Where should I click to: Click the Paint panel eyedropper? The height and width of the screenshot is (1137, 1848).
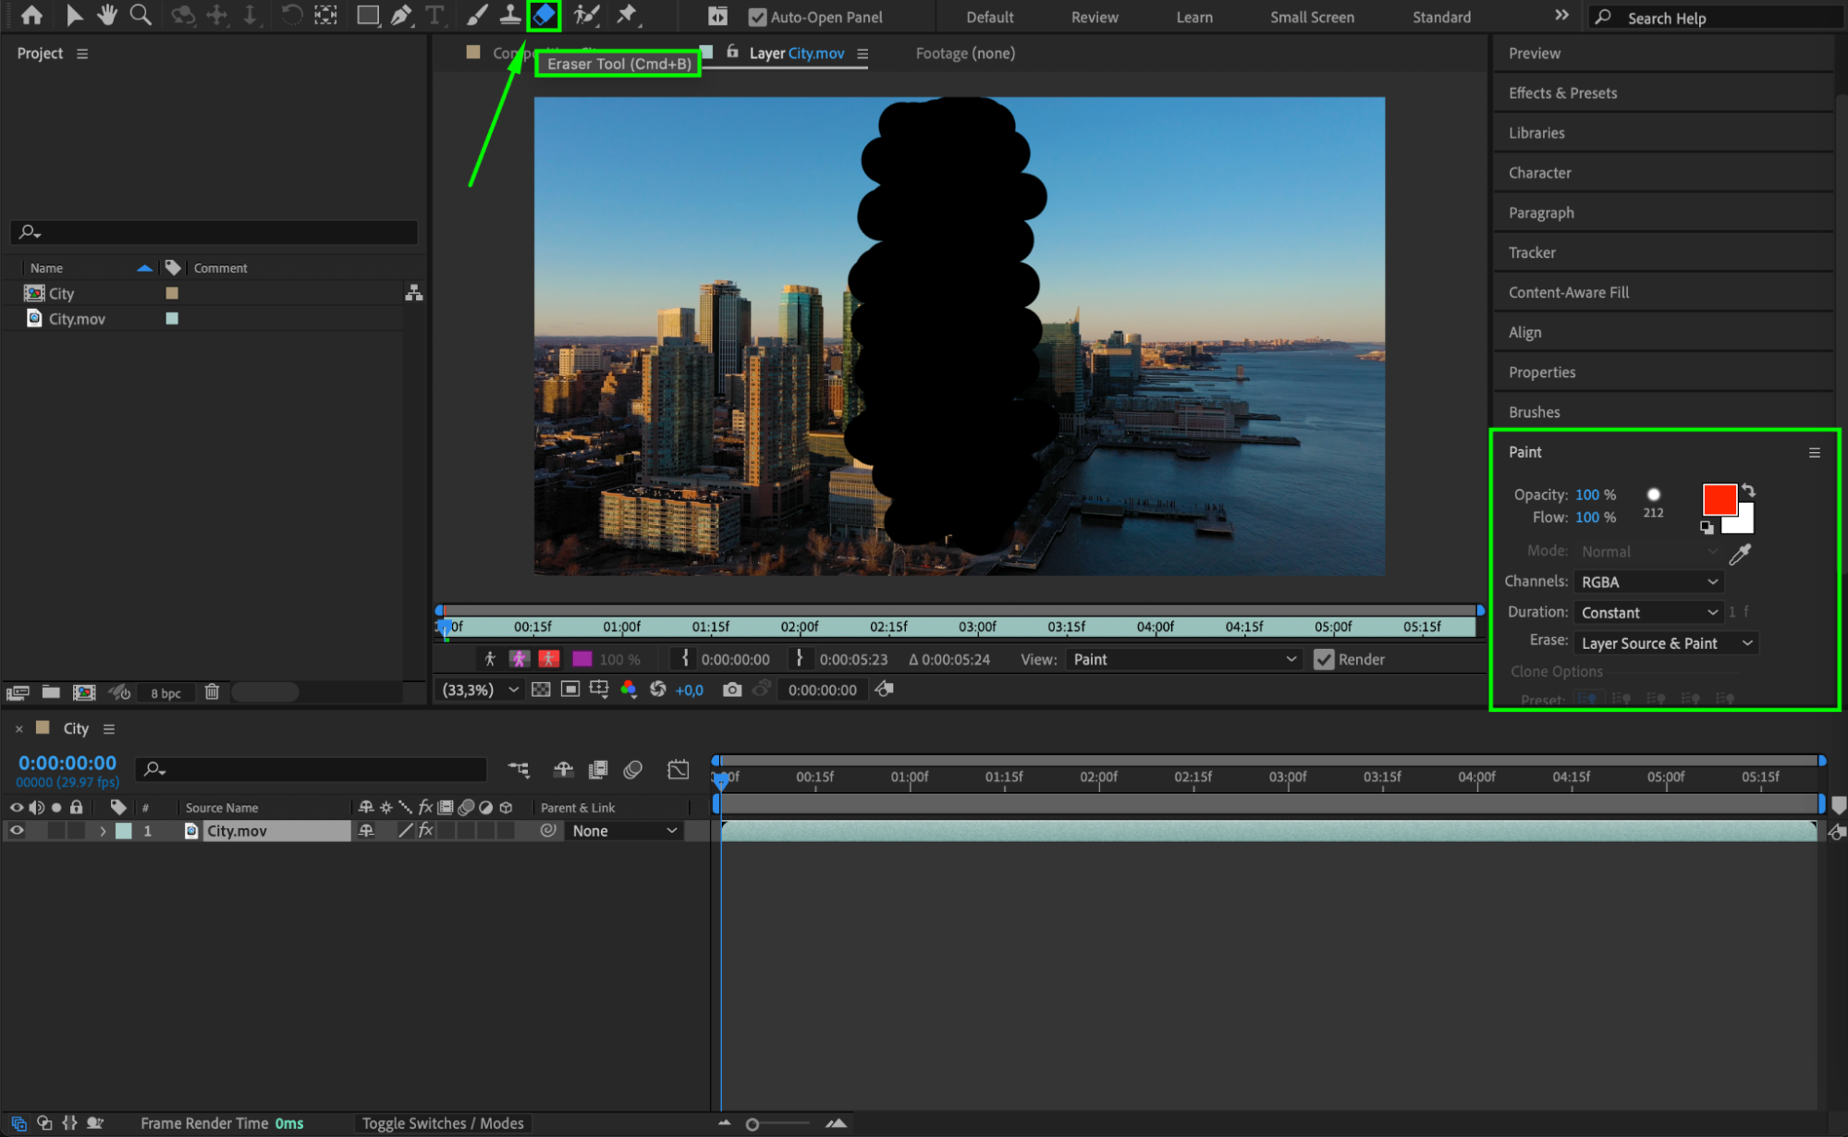coord(1740,554)
